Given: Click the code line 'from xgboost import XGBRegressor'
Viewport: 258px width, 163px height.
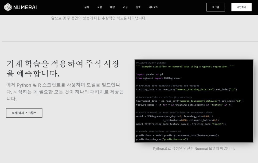Looking at the screenshot, I should tap(158, 78).
